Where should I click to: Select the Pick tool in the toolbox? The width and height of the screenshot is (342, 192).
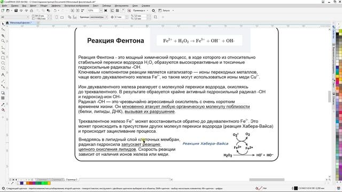click(3, 23)
